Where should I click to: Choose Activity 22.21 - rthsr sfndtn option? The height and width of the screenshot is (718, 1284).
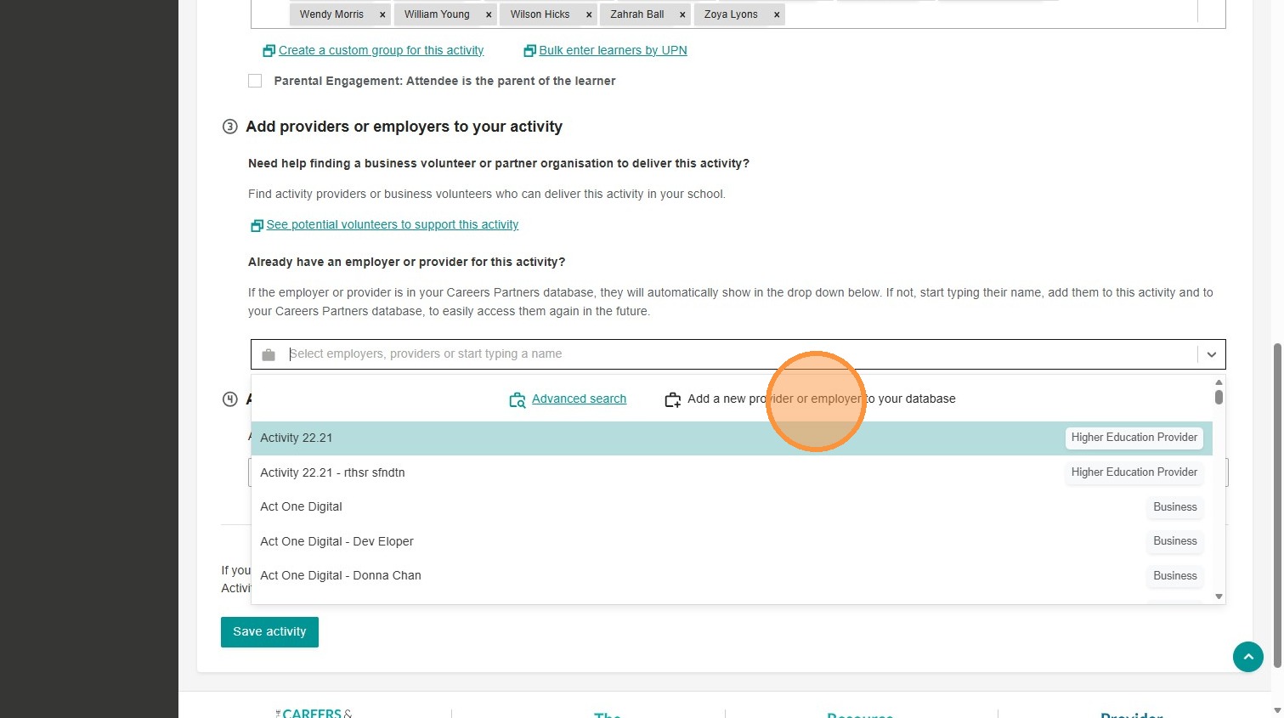click(732, 472)
